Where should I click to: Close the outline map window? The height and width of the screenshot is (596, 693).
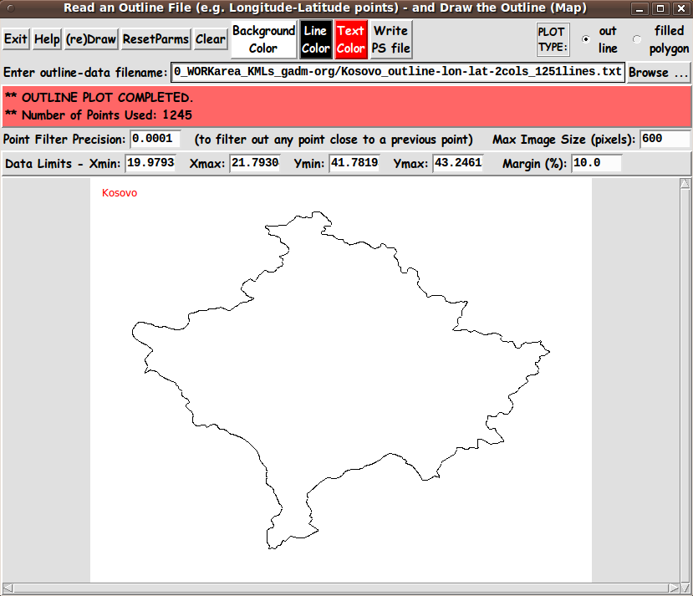coord(681,8)
